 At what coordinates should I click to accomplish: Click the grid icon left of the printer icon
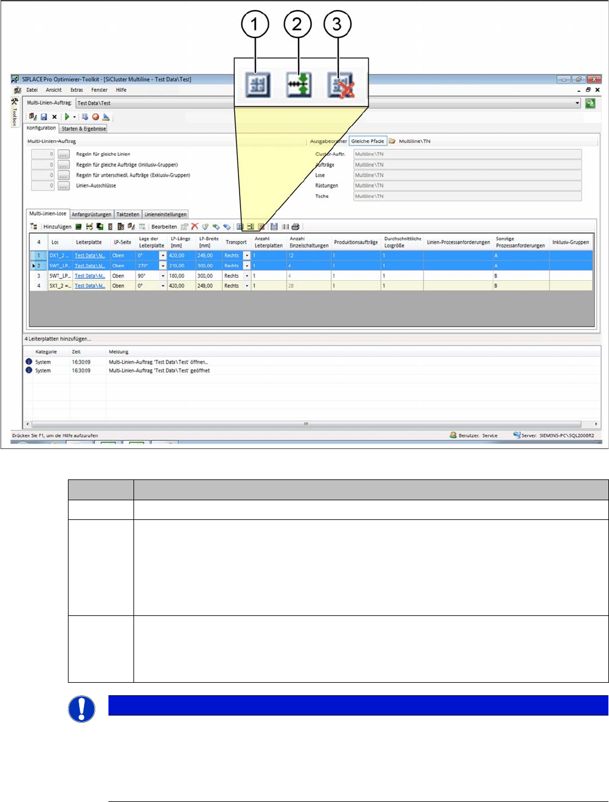(x=285, y=227)
